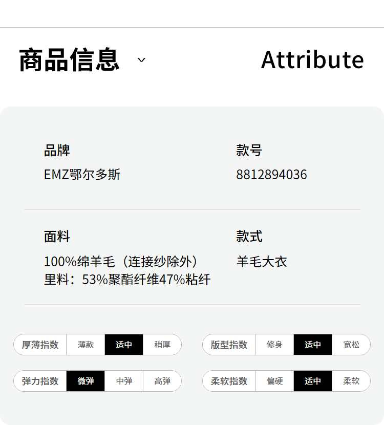Select 修身 fit option

tap(274, 345)
